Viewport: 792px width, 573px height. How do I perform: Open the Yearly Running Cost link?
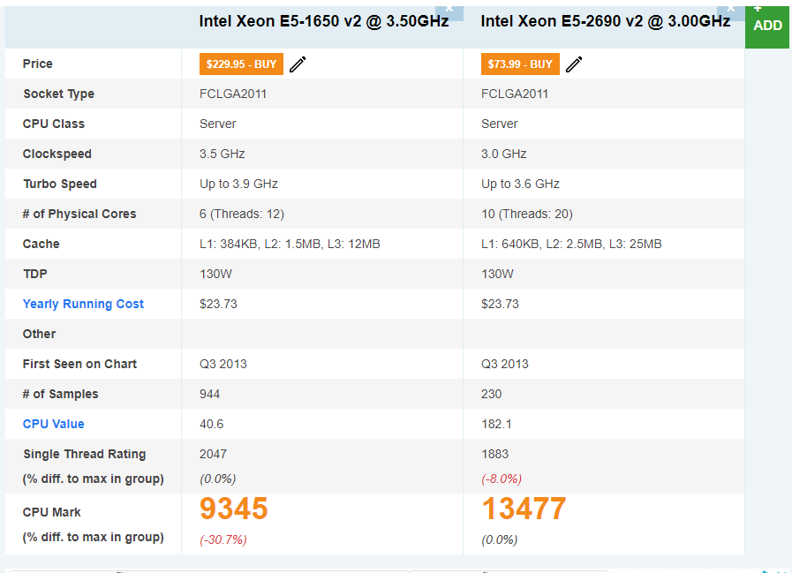tap(83, 304)
